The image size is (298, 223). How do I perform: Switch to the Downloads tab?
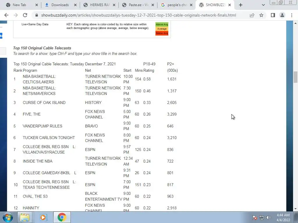tap(60, 5)
